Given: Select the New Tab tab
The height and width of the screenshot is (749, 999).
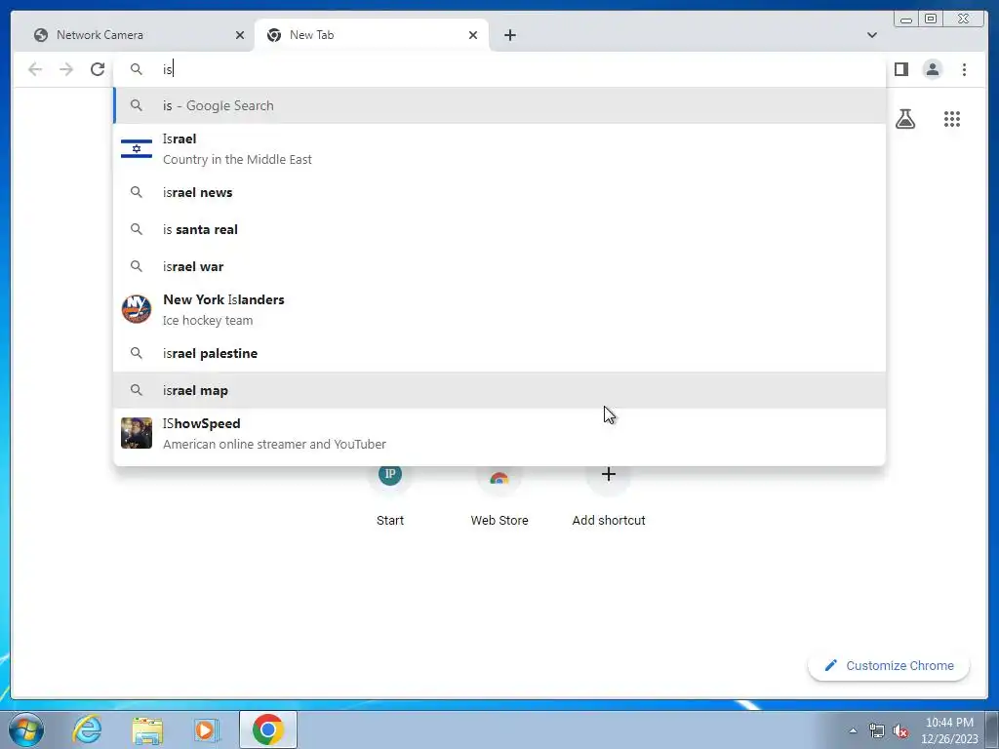Looking at the screenshot, I should [x=372, y=35].
